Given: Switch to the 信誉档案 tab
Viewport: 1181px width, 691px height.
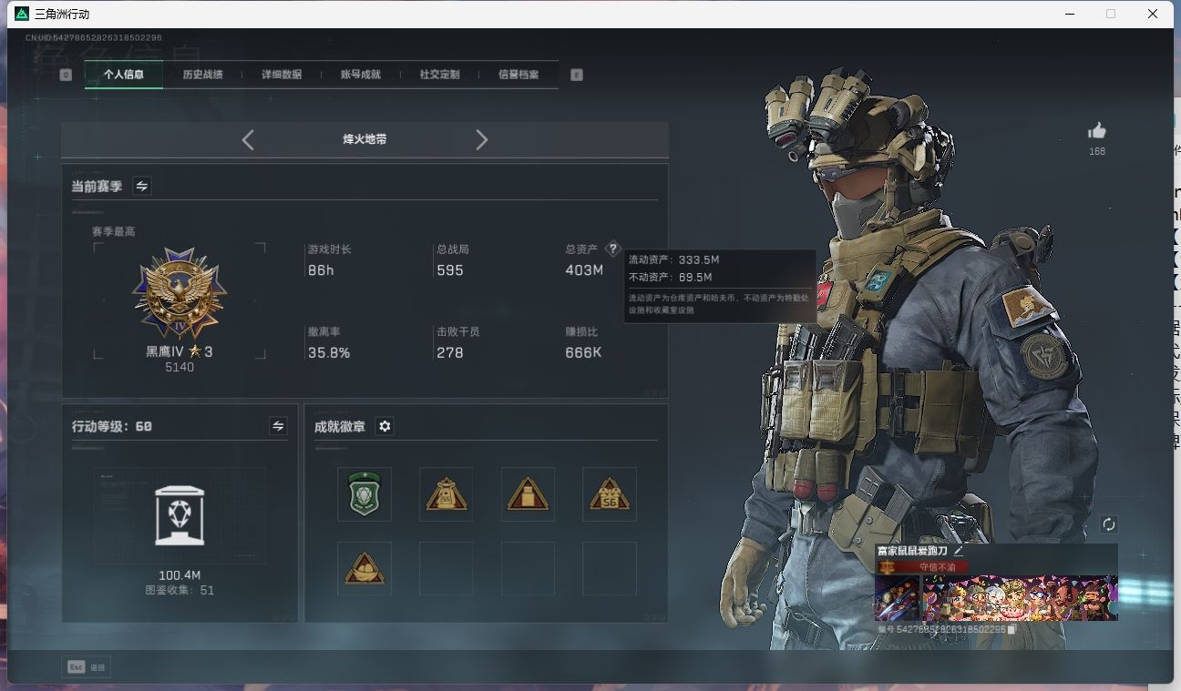Looking at the screenshot, I should (x=519, y=75).
